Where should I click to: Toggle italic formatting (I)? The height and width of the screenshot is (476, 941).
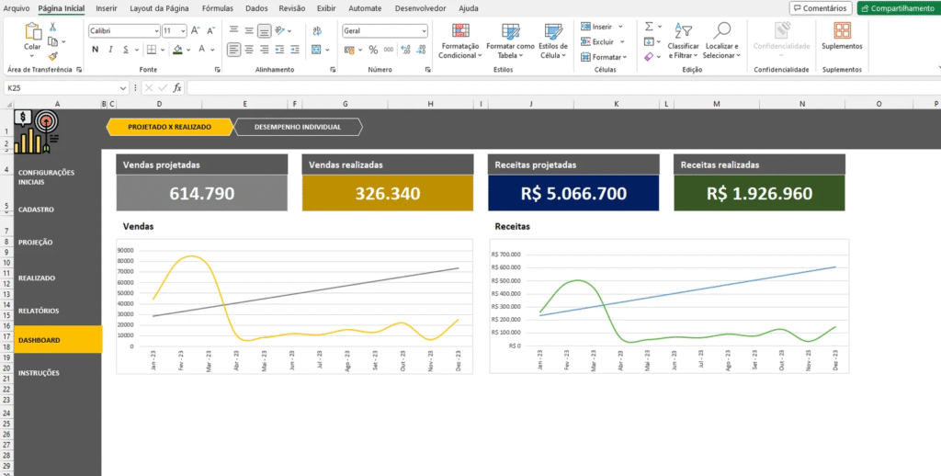pos(109,50)
